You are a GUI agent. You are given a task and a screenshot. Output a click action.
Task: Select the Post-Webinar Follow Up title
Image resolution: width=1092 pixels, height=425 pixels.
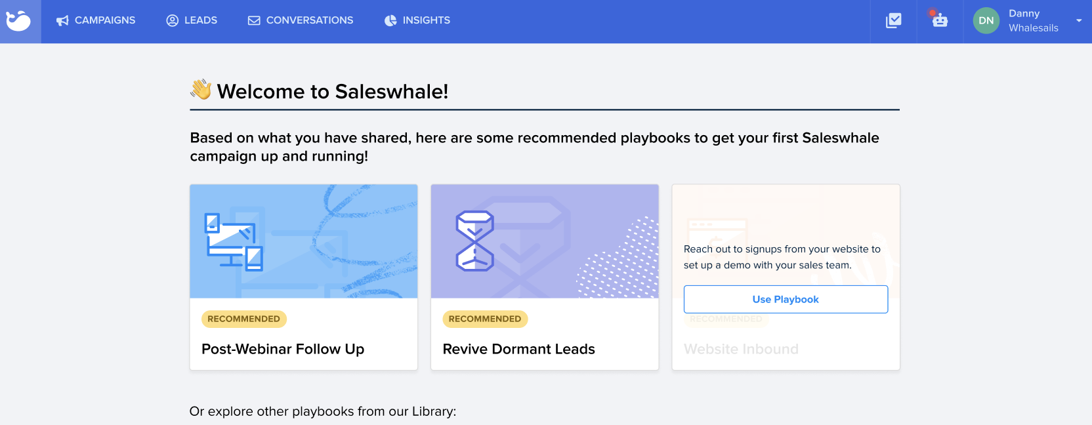coord(283,349)
